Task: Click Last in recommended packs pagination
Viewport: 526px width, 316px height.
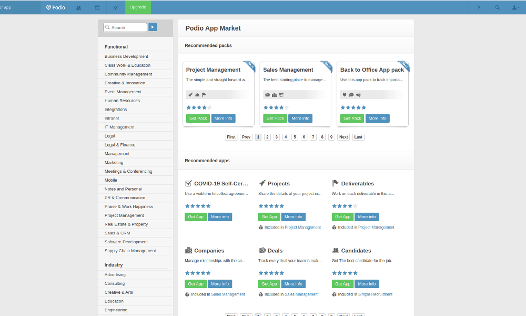Action: (358, 137)
